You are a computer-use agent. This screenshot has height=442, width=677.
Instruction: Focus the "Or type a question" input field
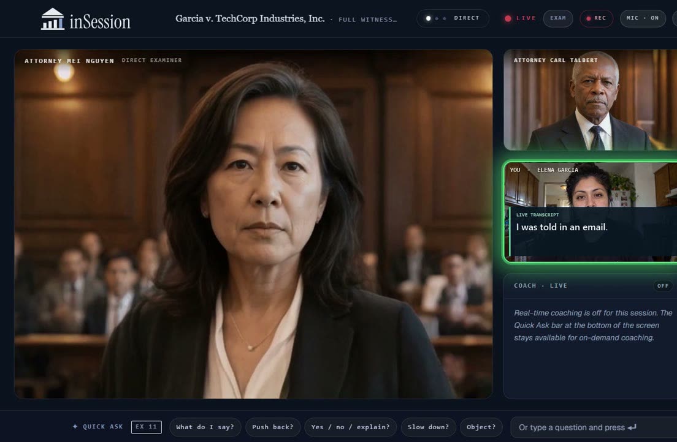tap(594, 427)
